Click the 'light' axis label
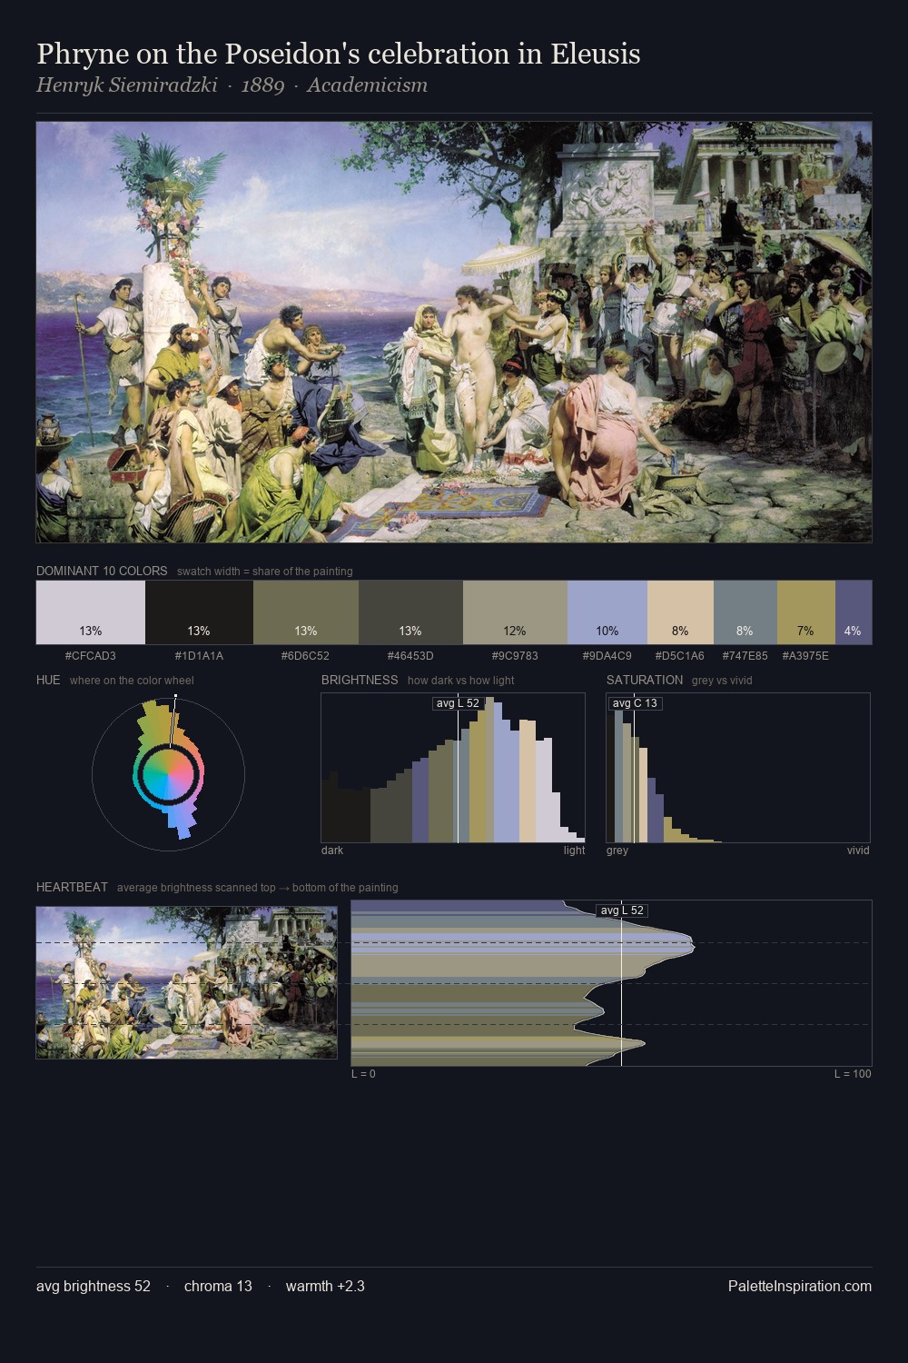Viewport: 908px width, 1363px height. pos(575,851)
